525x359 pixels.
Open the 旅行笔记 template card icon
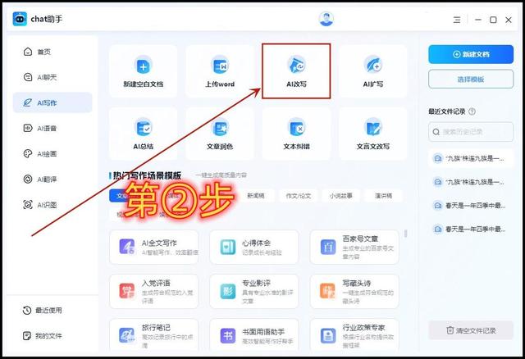pyautogui.click(x=127, y=335)
